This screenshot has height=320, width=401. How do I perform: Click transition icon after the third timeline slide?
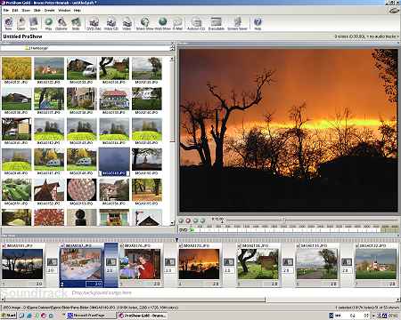coord(170,262)
